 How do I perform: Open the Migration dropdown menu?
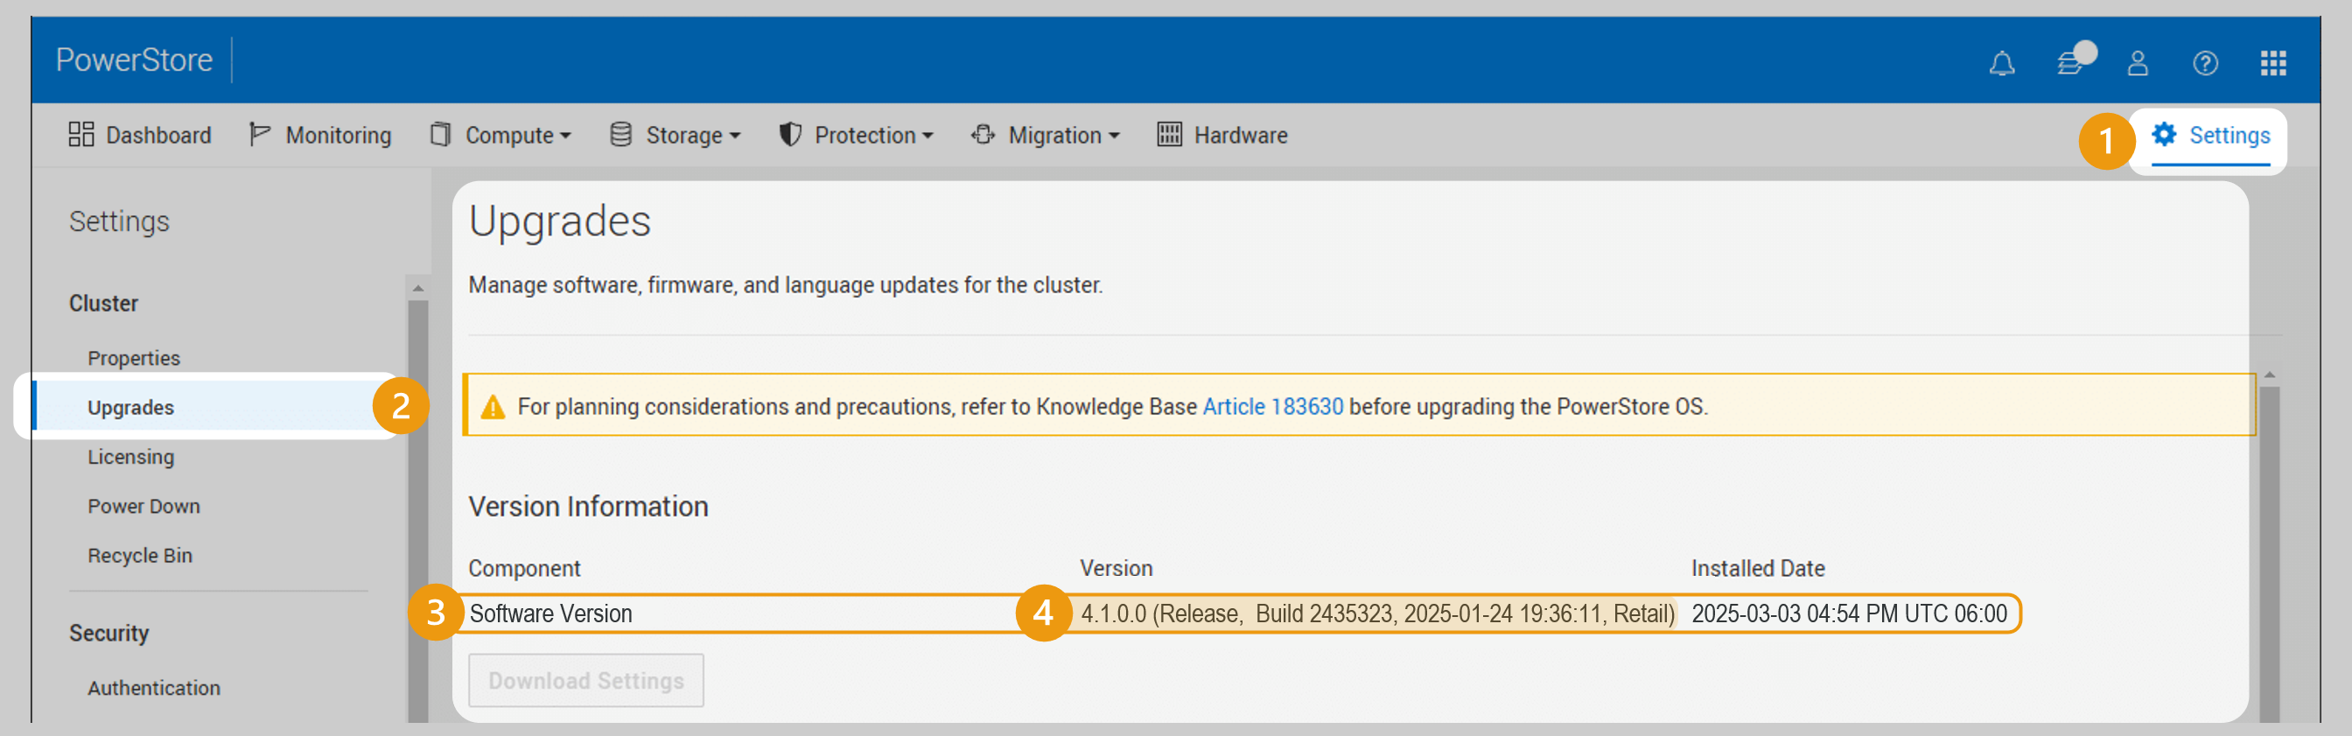pyautogui.click(x=1046, y=135)
